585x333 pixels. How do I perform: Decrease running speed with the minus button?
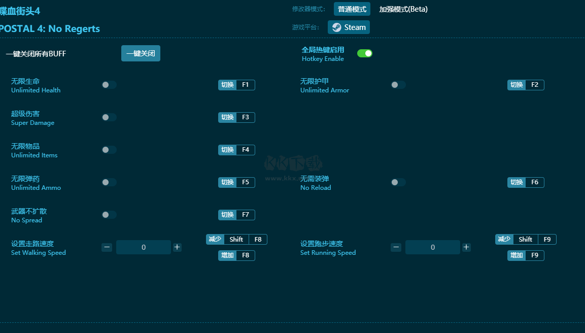[396, 247]
